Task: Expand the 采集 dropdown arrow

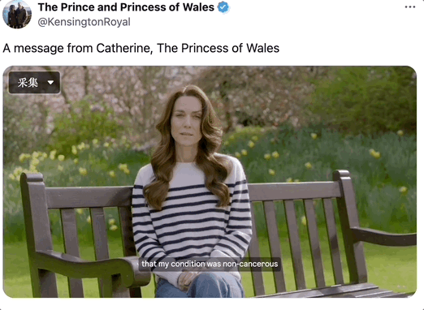Action: point(50,83)
